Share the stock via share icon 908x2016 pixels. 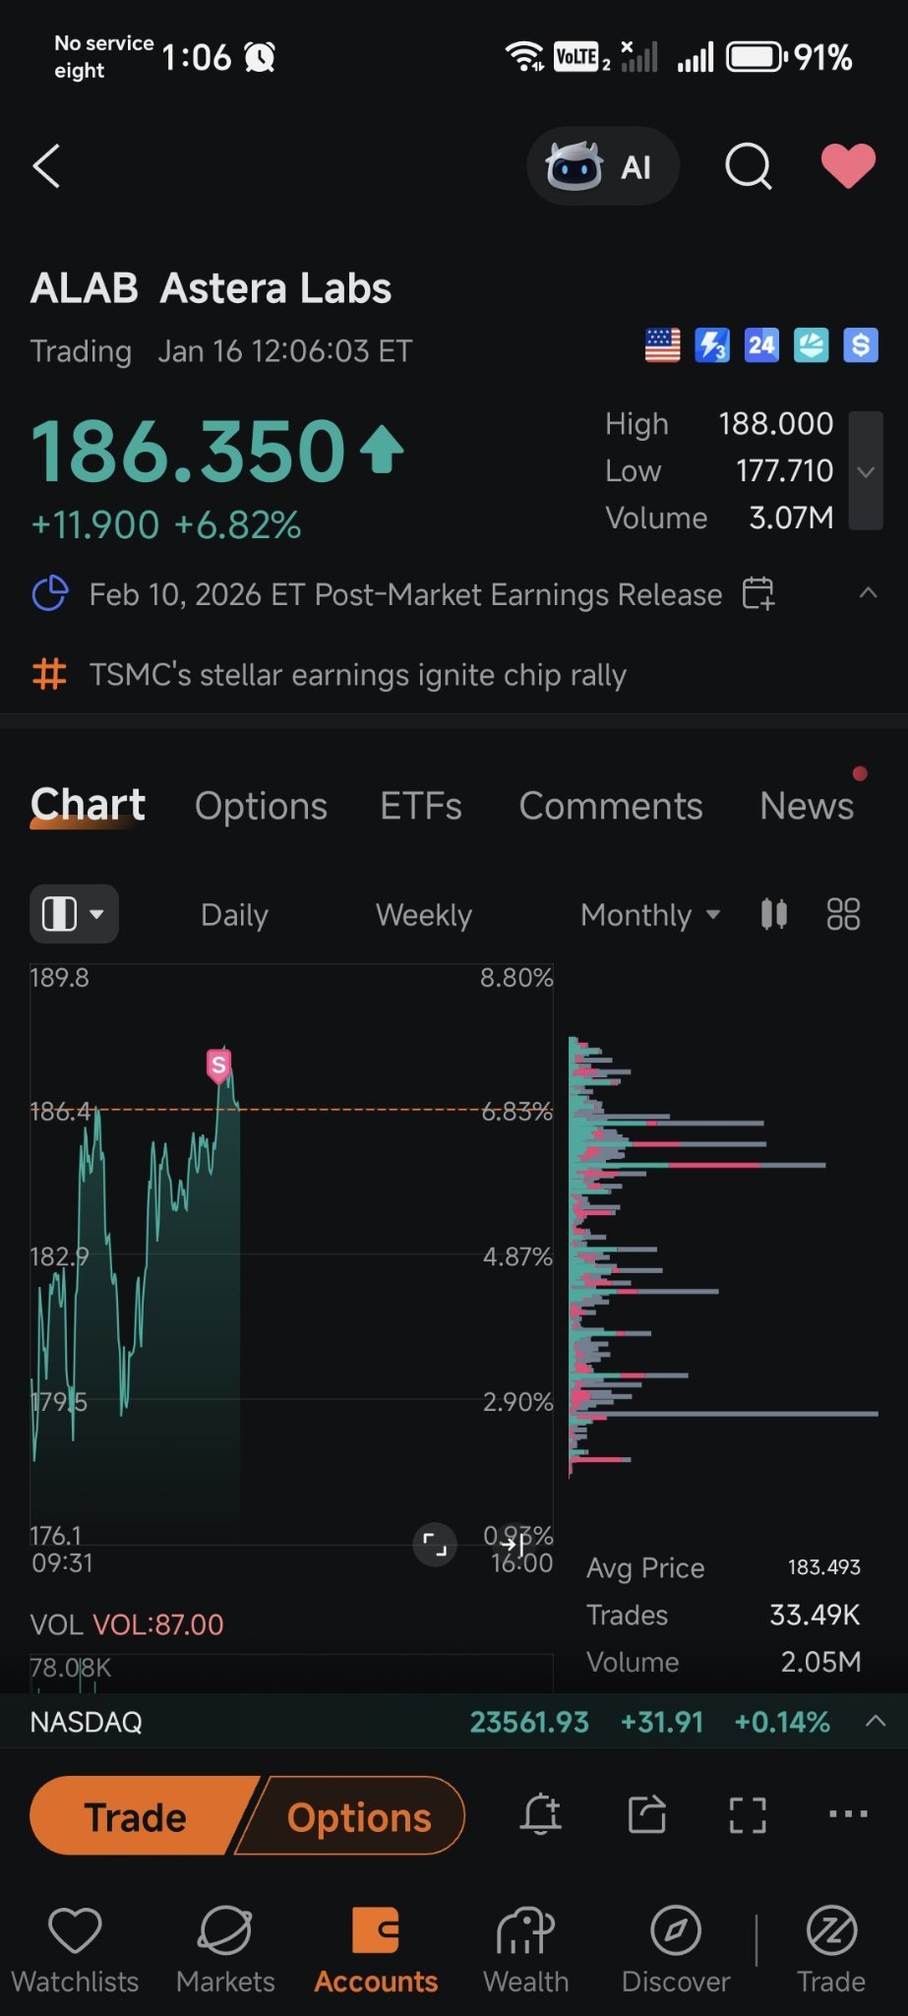point(646,1814)
